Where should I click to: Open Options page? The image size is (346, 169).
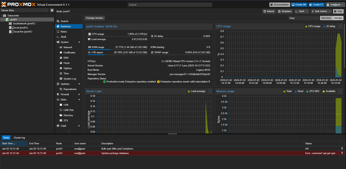(69, 68)
